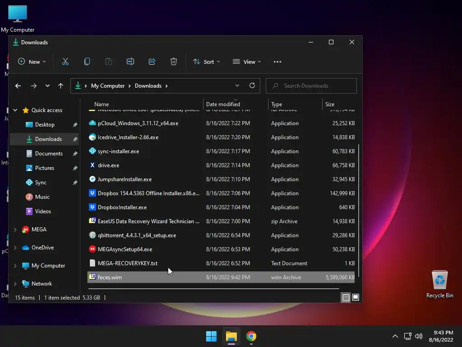The height and width of the screenshot is (347, 462).
Task: Open Recycle Bin on the desktop
Action: click(439, 284)
